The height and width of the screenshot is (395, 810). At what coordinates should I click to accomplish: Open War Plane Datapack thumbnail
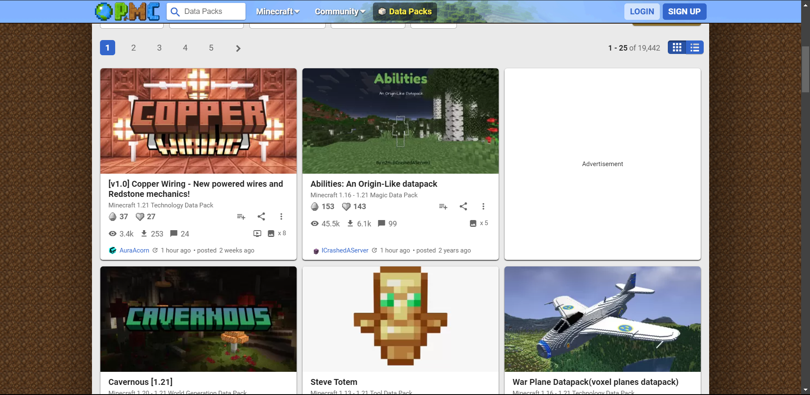coord(602,319)
